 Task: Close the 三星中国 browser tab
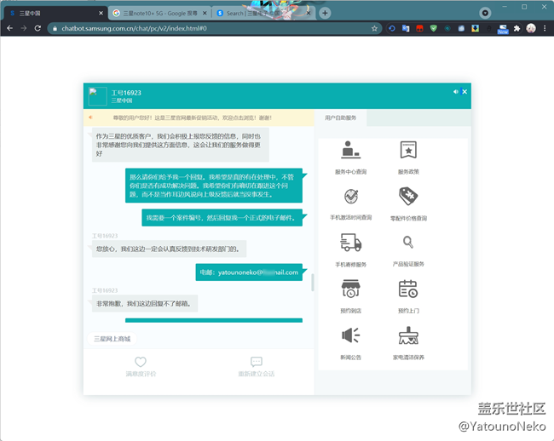point(101,13)
